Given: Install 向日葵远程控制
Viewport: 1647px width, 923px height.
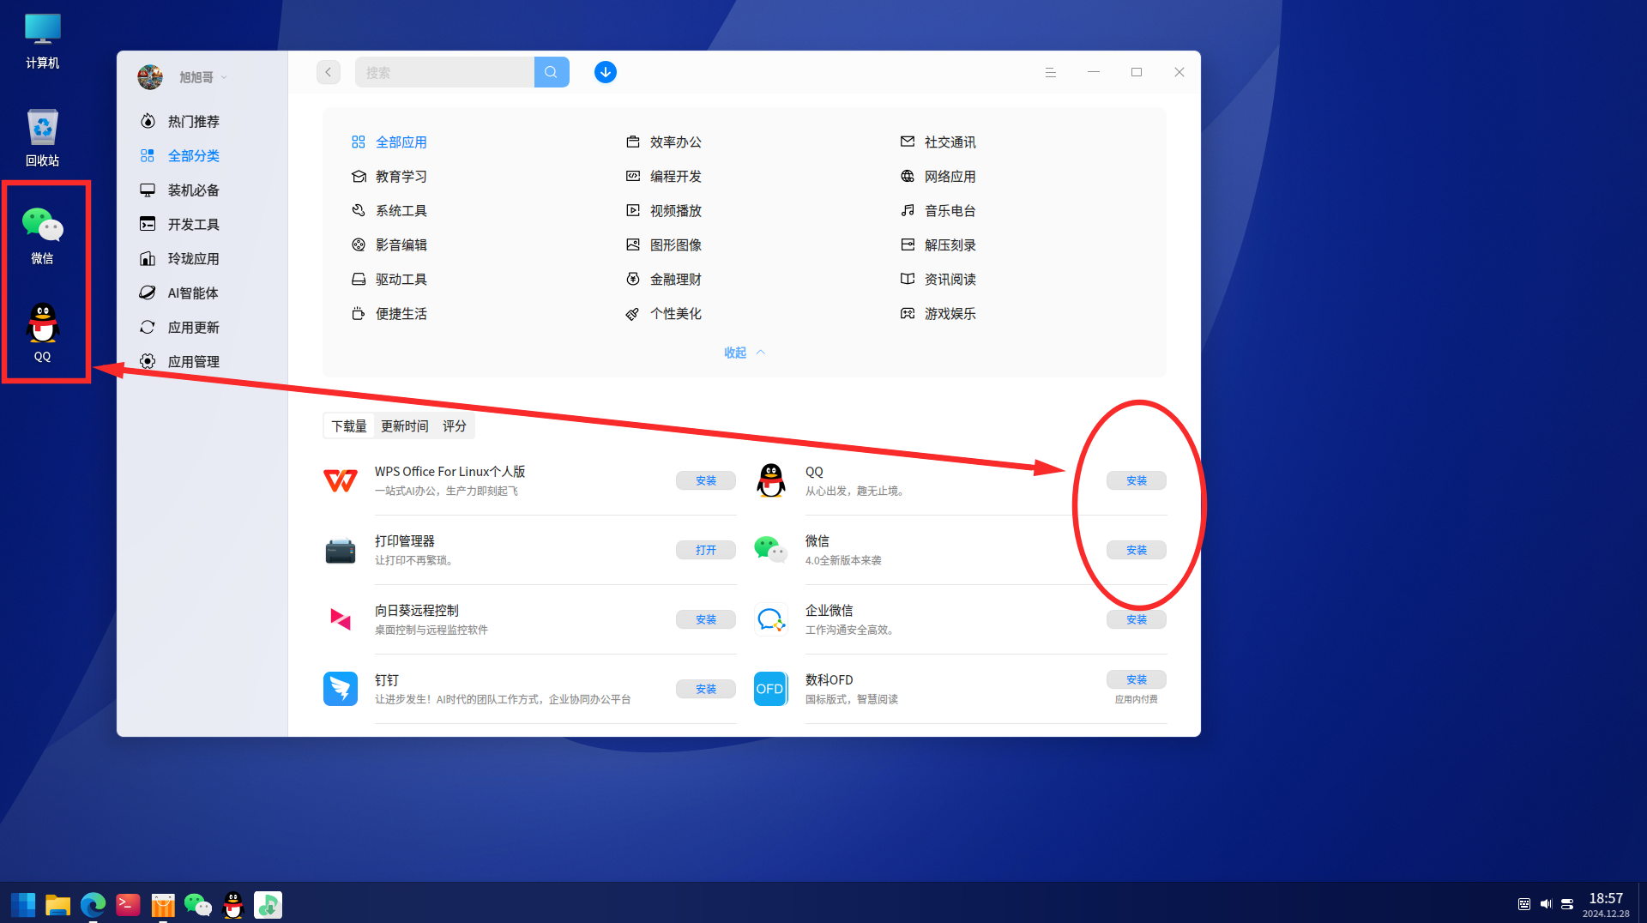Looking at the screenshot, I should 706,619.
